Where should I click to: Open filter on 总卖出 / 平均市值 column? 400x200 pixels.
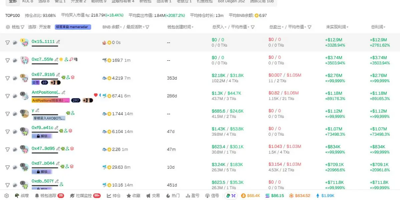pyautogui.click(x=310, y=27)
